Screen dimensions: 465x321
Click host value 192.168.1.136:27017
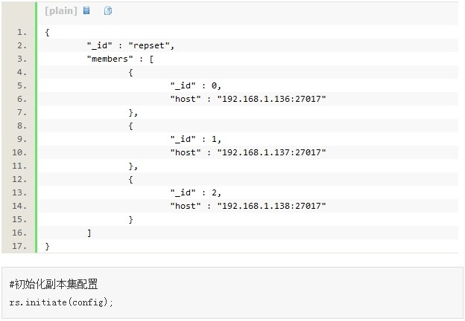pos(271,99)
